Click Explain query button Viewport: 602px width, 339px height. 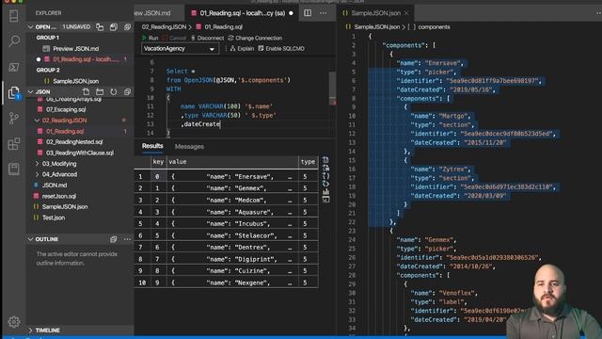[242, 48]
